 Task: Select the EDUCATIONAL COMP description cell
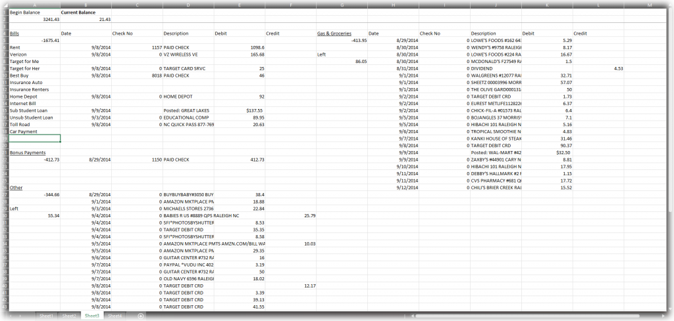[x=188, y=118]
